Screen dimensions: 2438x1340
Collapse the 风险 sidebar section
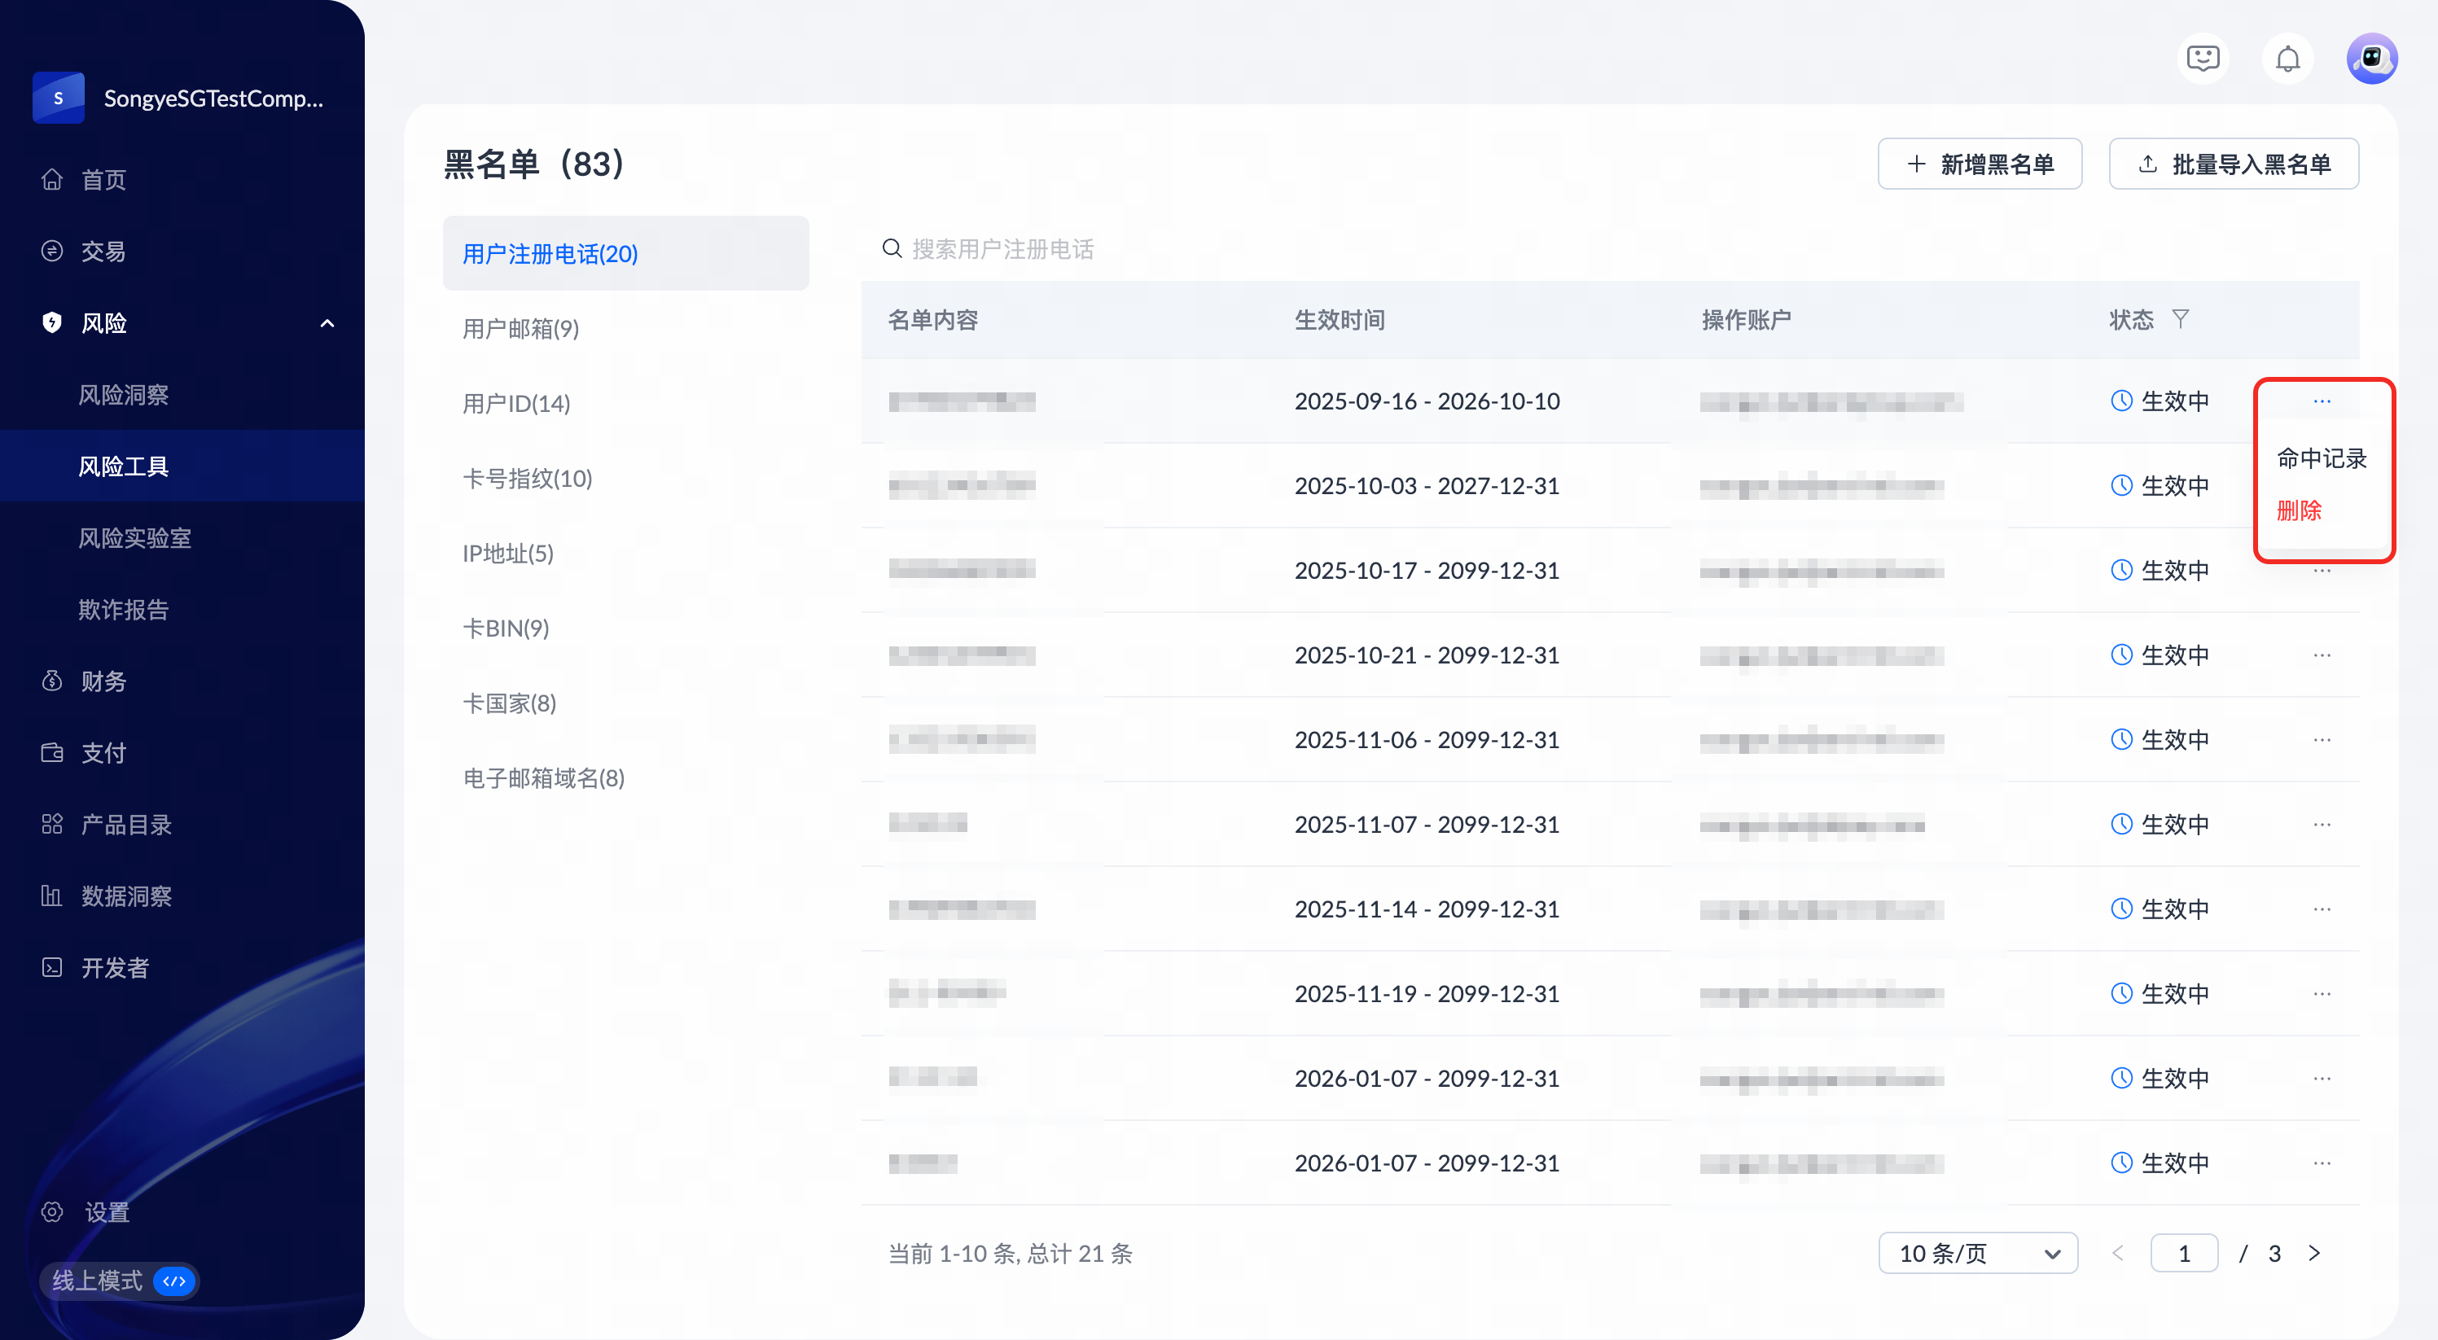coord(327,324)
